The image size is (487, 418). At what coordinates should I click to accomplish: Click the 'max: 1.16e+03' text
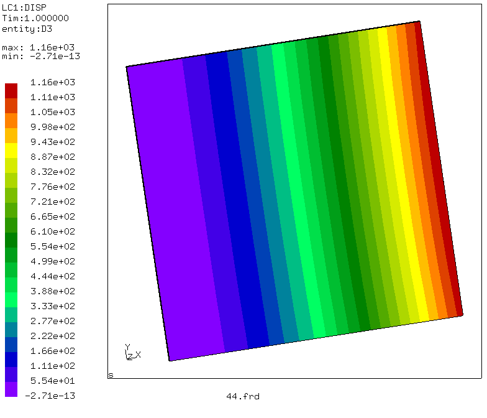(39, 47)
